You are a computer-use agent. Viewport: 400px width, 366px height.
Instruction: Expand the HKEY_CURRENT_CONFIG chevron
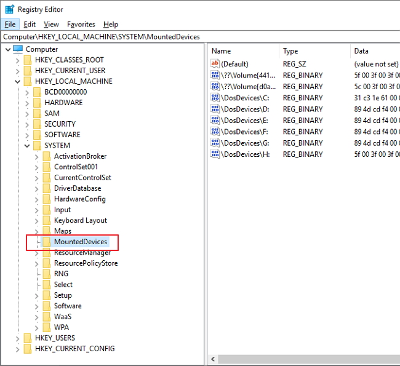pos(17,349)
